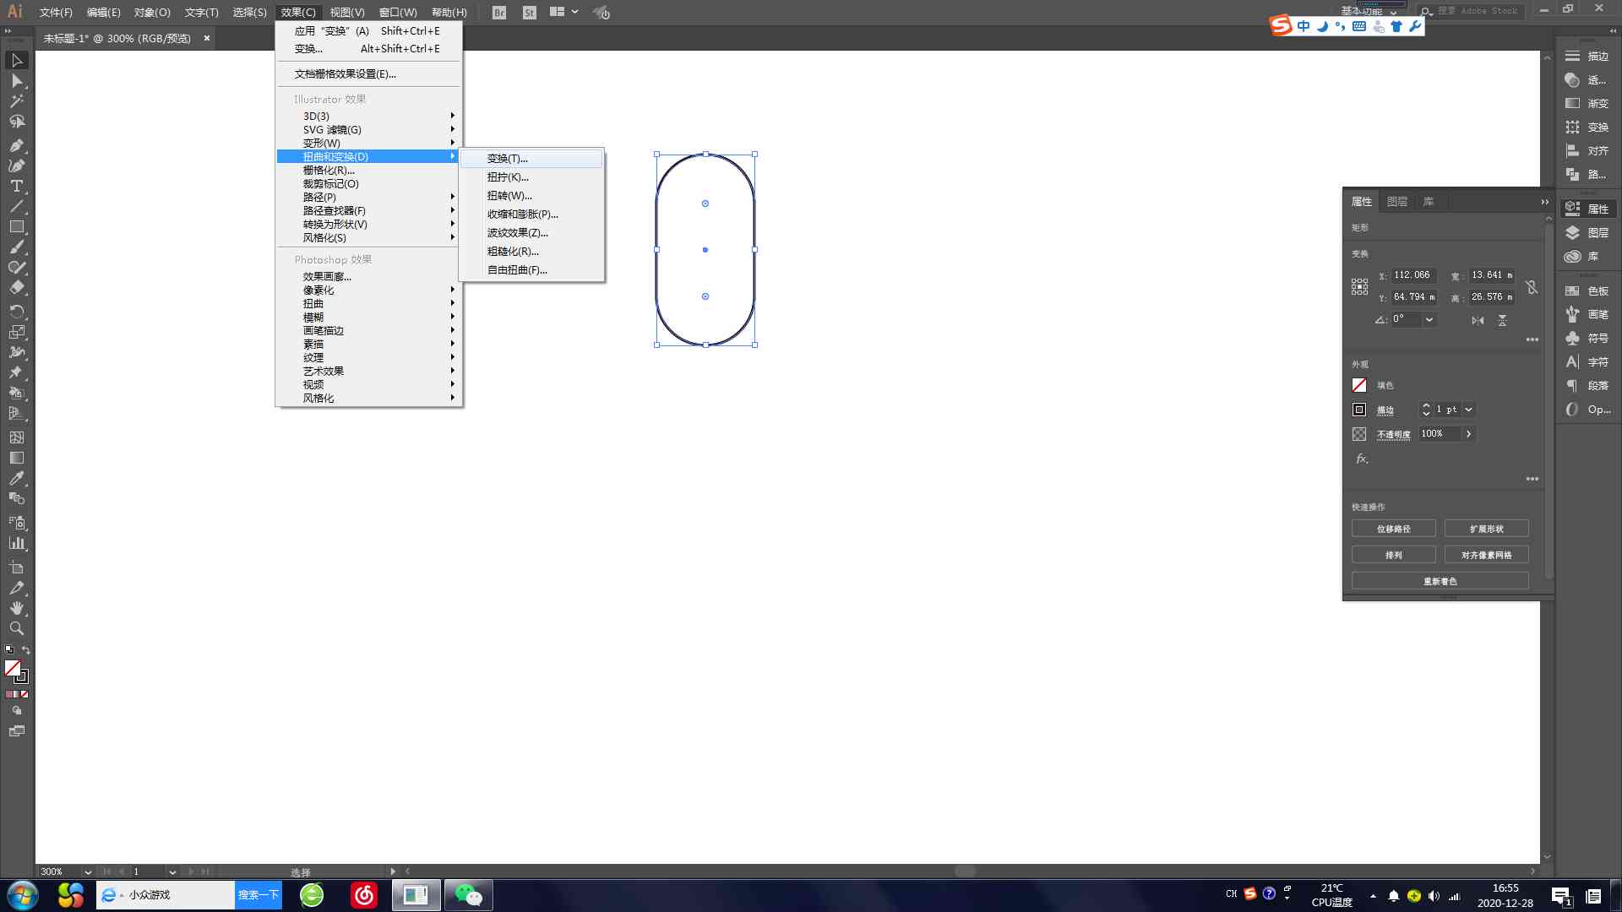Click the opacity 100% input field

tap(1439, 433)
